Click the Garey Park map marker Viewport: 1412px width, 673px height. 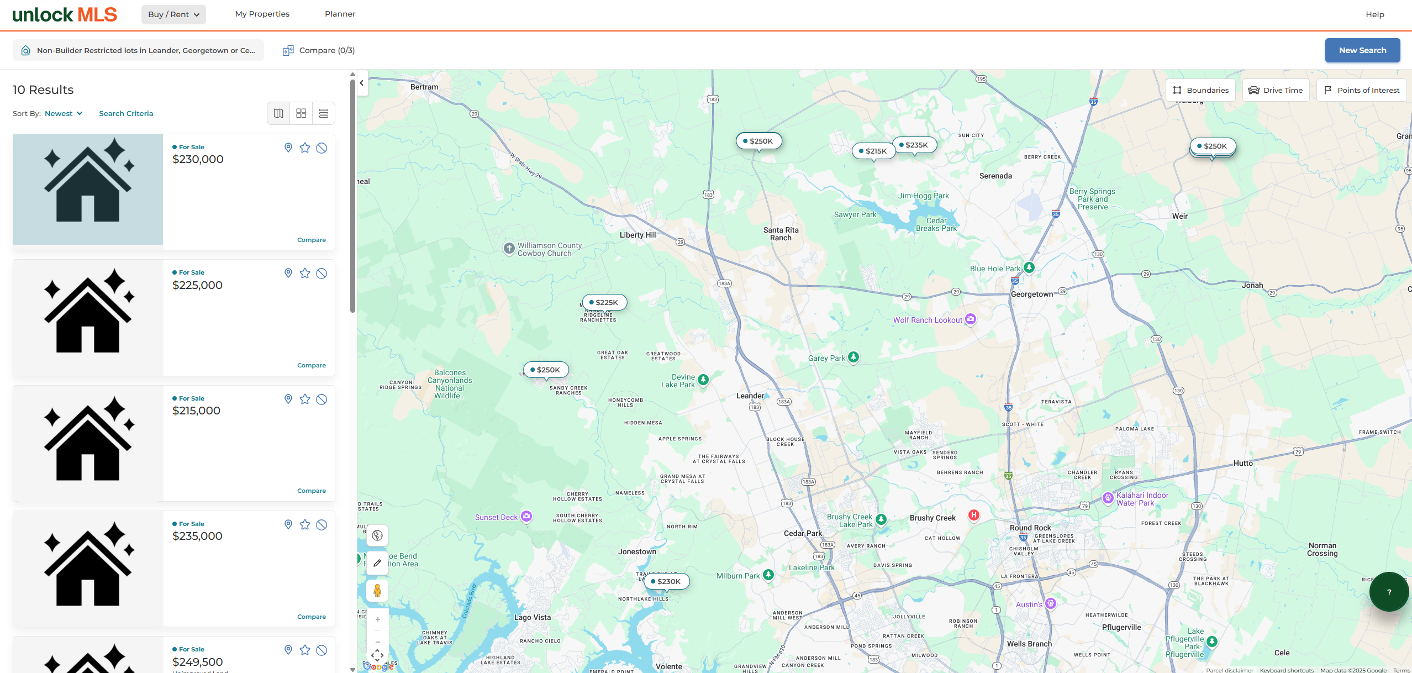[x=853, y=357]
